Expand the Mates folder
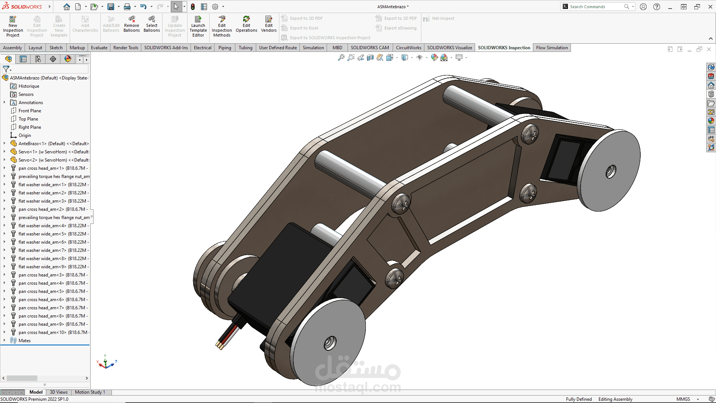The image size is (716, 403). (x=4, y=341)
